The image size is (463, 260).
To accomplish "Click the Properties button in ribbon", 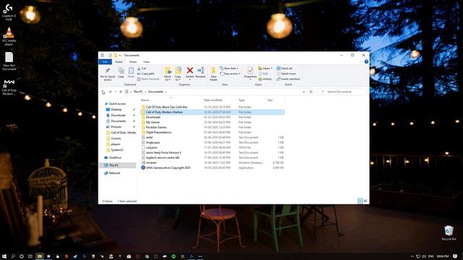I will click(250, 73).
